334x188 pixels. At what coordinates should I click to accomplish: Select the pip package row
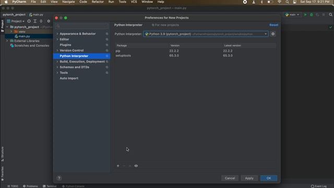196,51
